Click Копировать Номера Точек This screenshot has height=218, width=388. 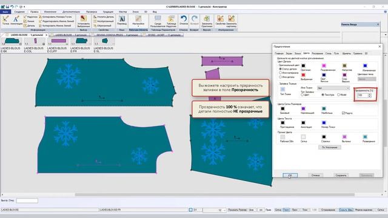[x=55, y=17]
